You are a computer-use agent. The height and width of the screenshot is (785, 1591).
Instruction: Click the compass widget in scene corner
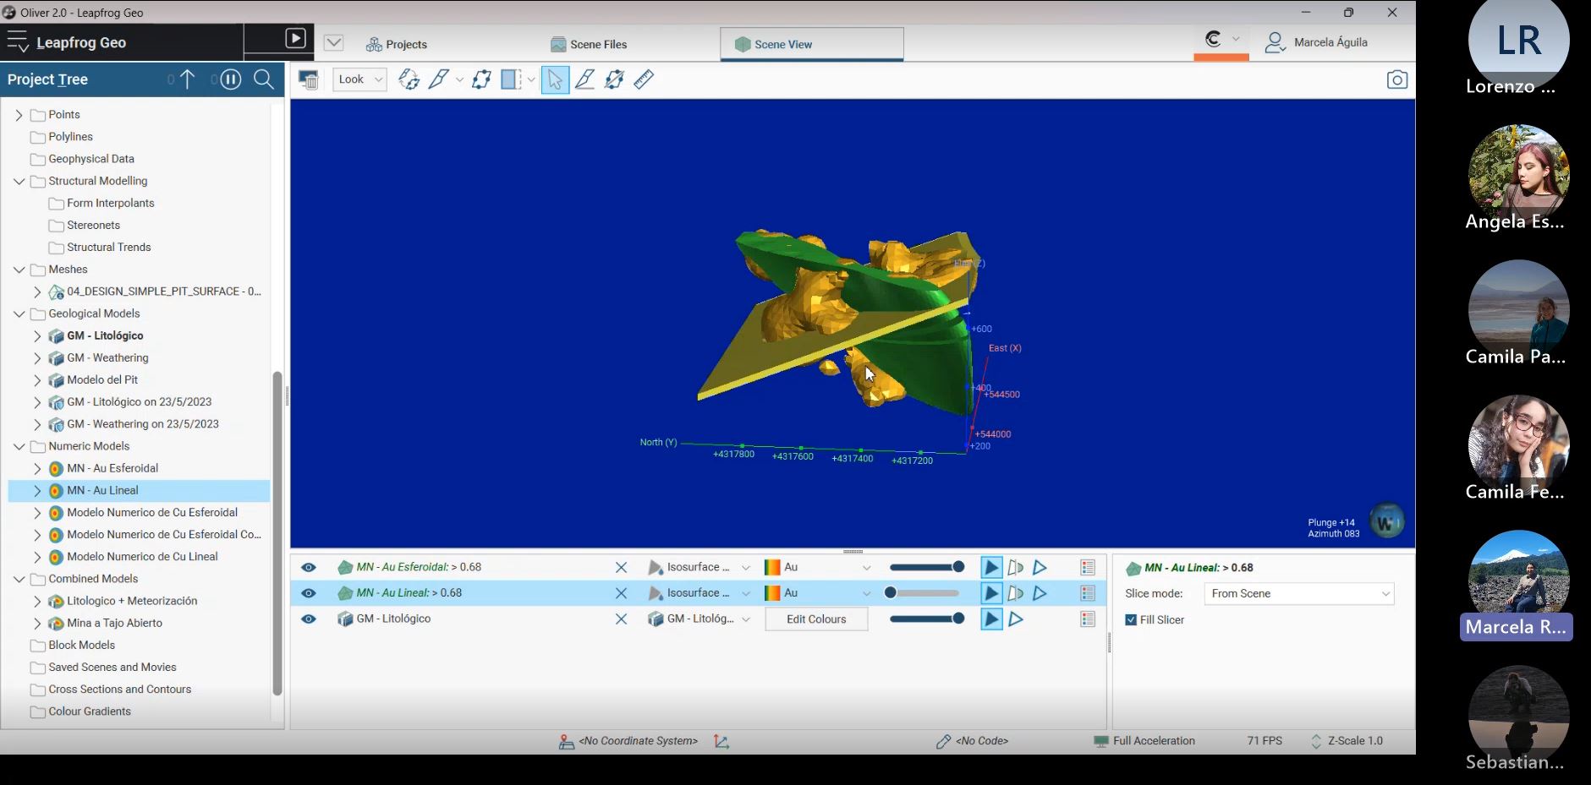pyautogui.click(x=1386, y=522)
